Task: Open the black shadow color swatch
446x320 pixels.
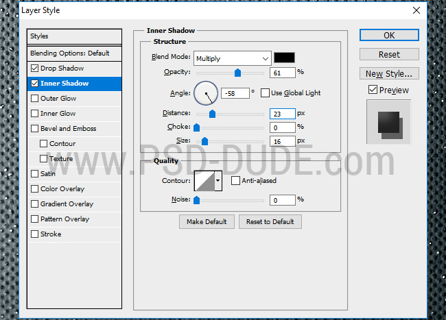Action: coord(284,58)
